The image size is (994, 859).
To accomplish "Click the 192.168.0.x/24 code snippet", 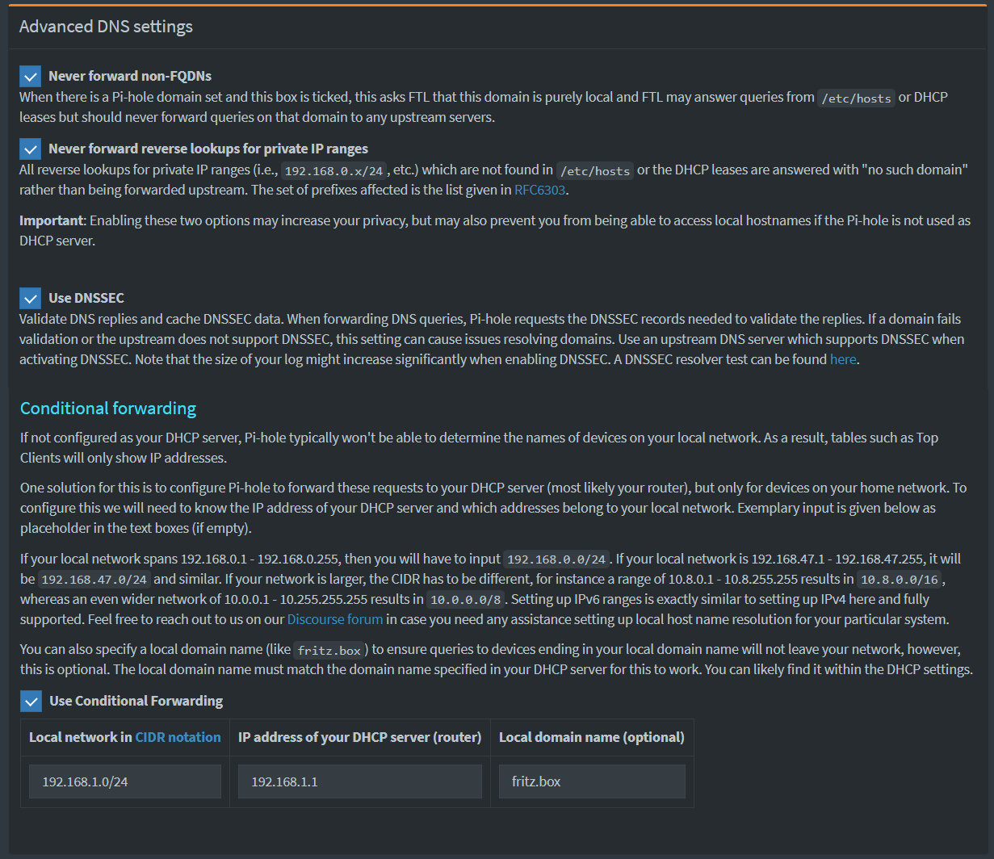I will tap(335, 170).
